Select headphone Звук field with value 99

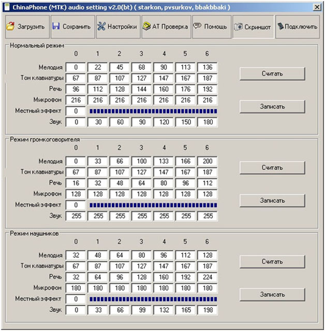click(x=141, y=310)
